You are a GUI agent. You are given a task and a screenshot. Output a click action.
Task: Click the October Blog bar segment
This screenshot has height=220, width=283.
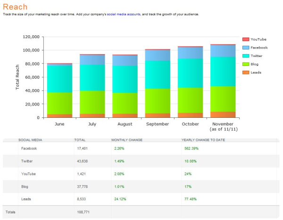pyautogui.click(x=191, y=100)
